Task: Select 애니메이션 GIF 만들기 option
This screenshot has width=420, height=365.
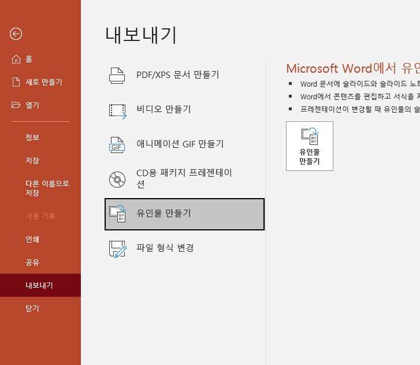Action: pos(184,145)
